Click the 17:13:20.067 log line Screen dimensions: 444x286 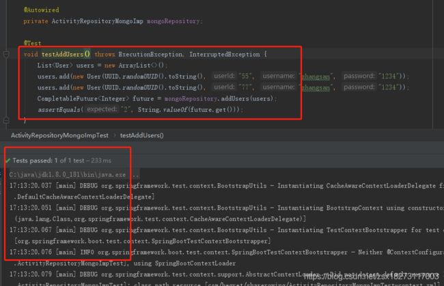point(226,230)
